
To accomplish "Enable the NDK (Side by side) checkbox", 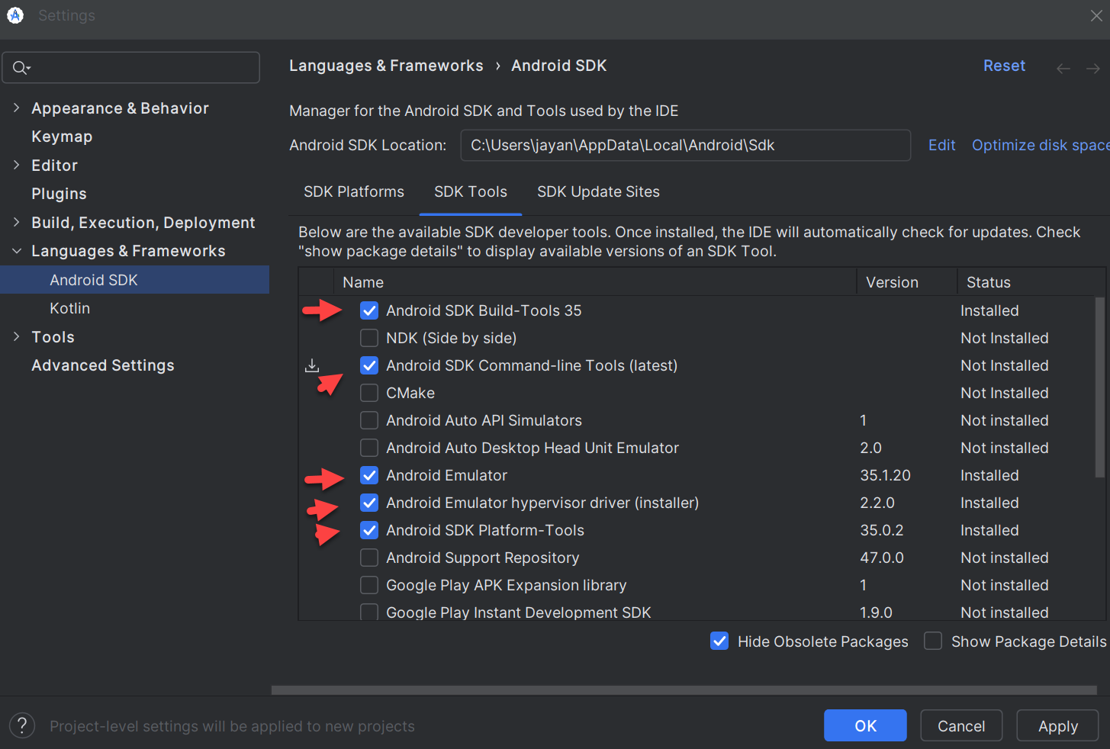I will pos(369,338).
